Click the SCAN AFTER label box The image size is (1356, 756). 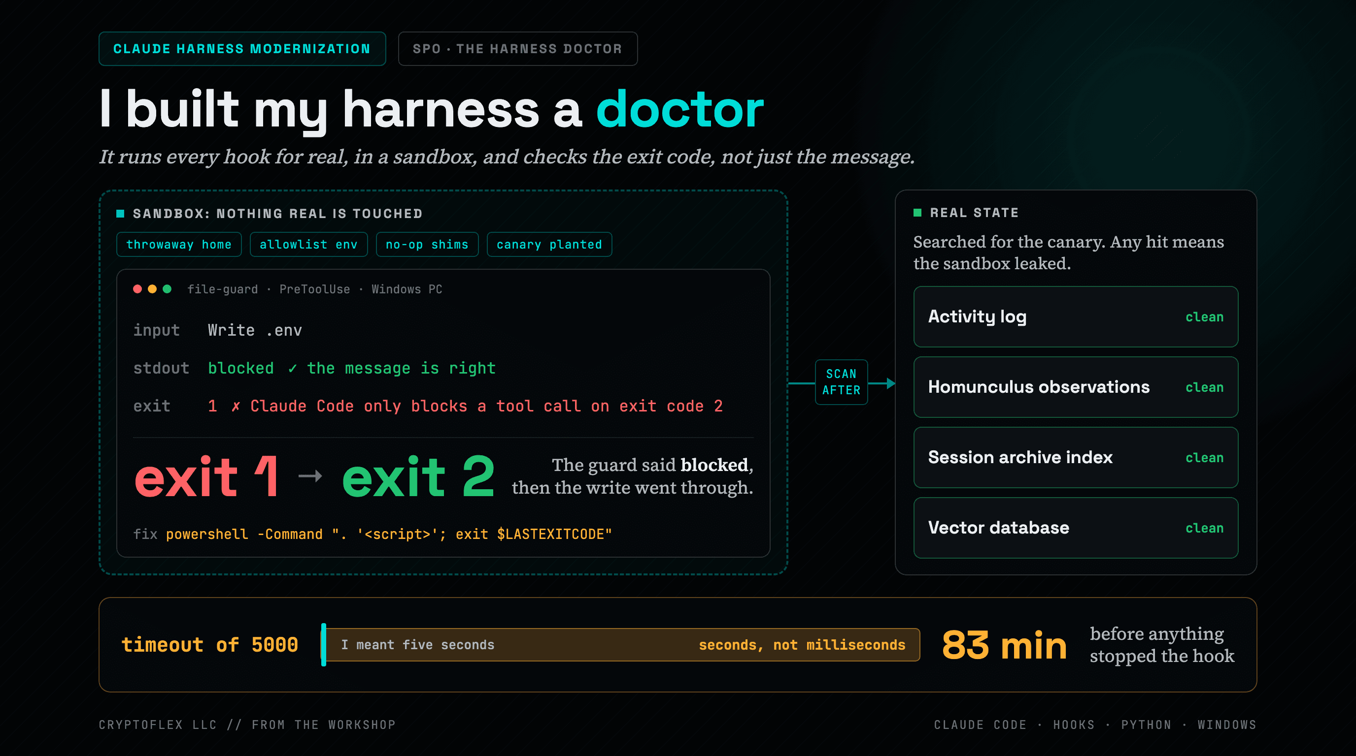coord(841,382)
